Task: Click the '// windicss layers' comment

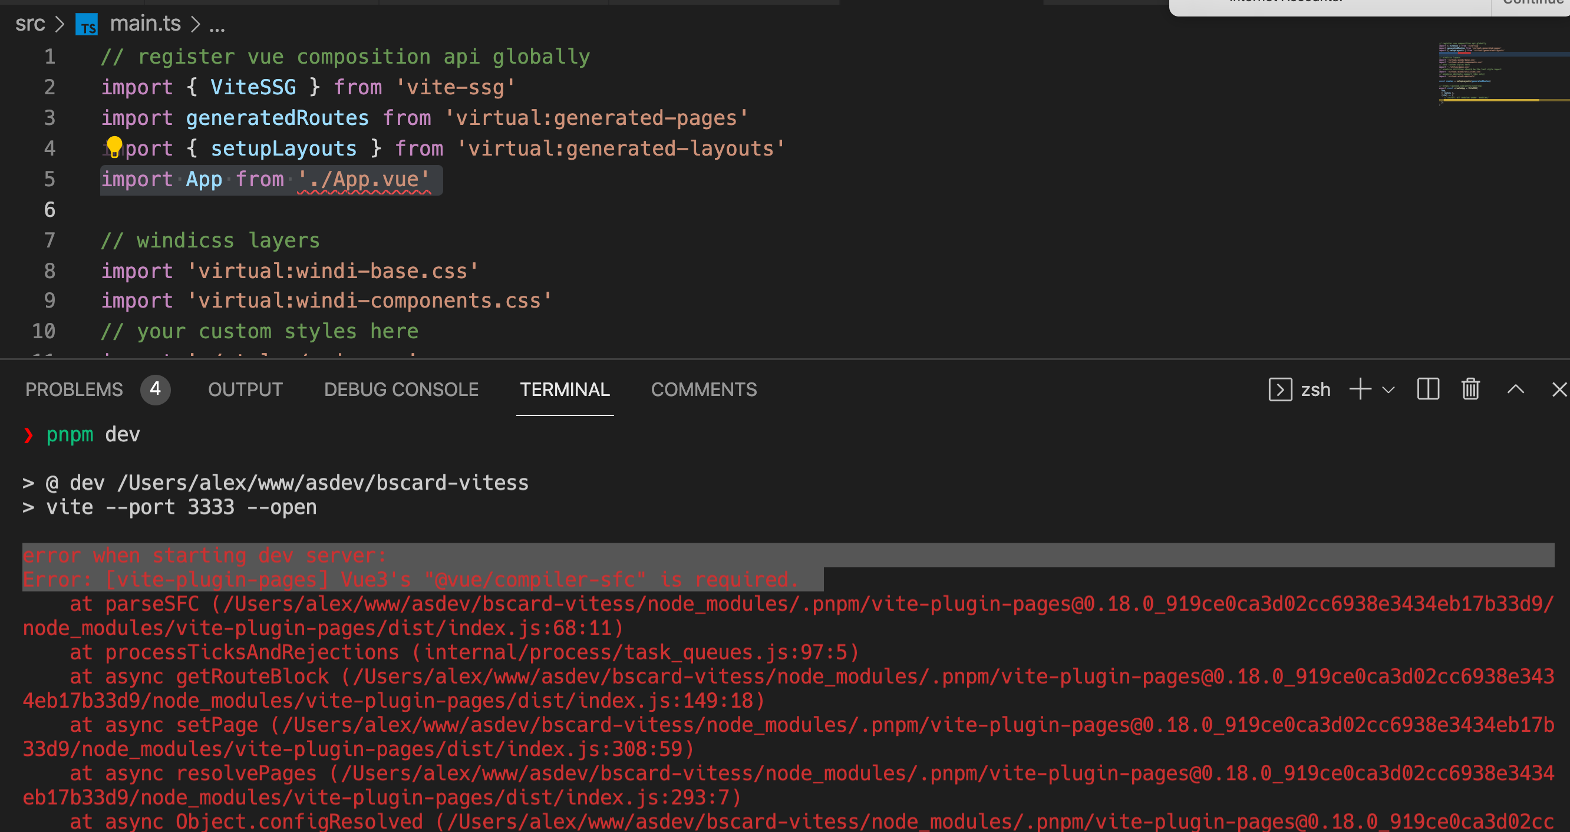Action: click(x=210, y=240)
